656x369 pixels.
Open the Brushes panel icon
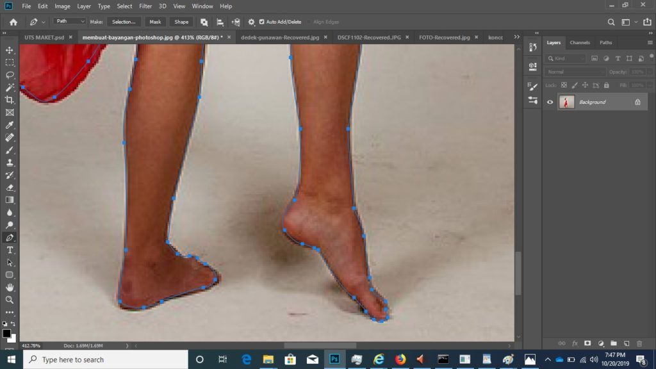tap(532, 101)
